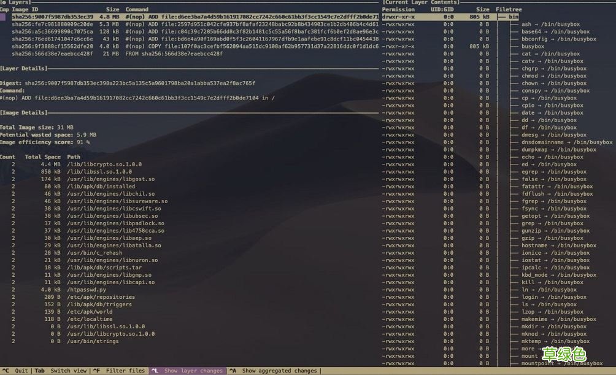This screenshot has height=375, width=616.
Task: Click the Quit shortcut in bottom bar
Action: [x=15, y=371]
